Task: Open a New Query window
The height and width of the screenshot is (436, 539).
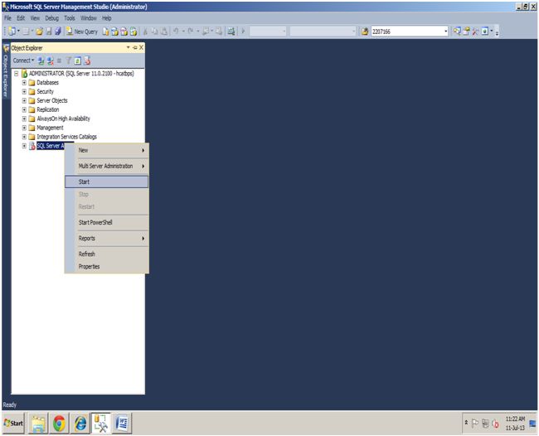Action: pyautogui.click(x=82, y=31)
